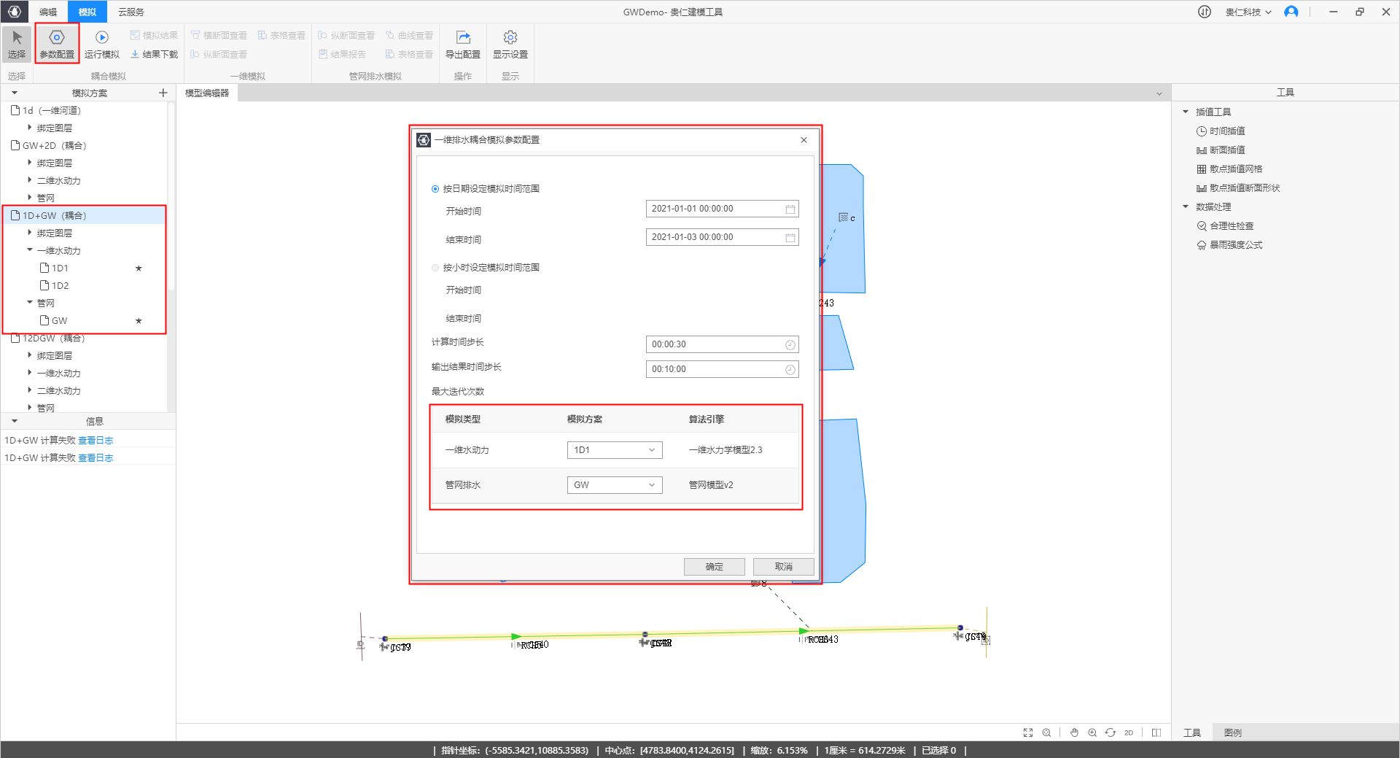This screenshot has height=758, width=1400.
Task: Open the 合理性检查 validity check tool
Action: (x=1231, y=226)
